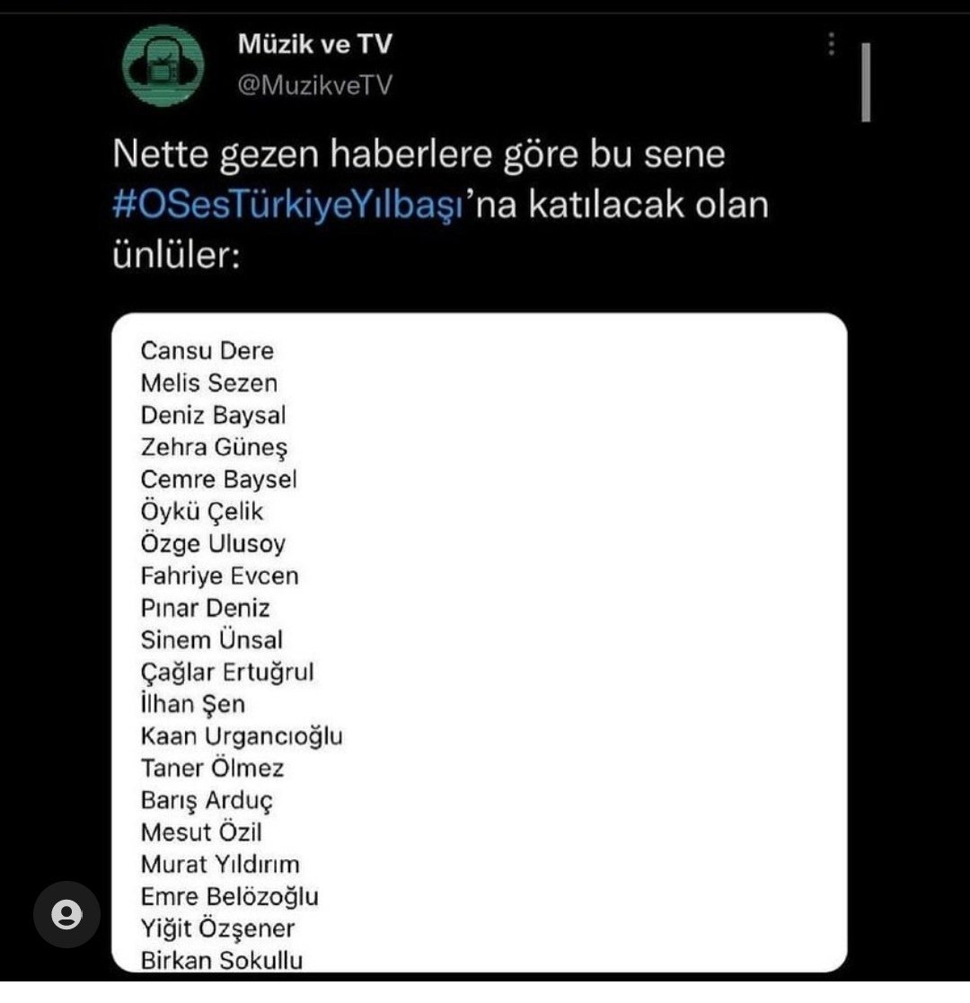970x1003 pixels.
Task: Click the Mesut Özil line
Action: 201,832
